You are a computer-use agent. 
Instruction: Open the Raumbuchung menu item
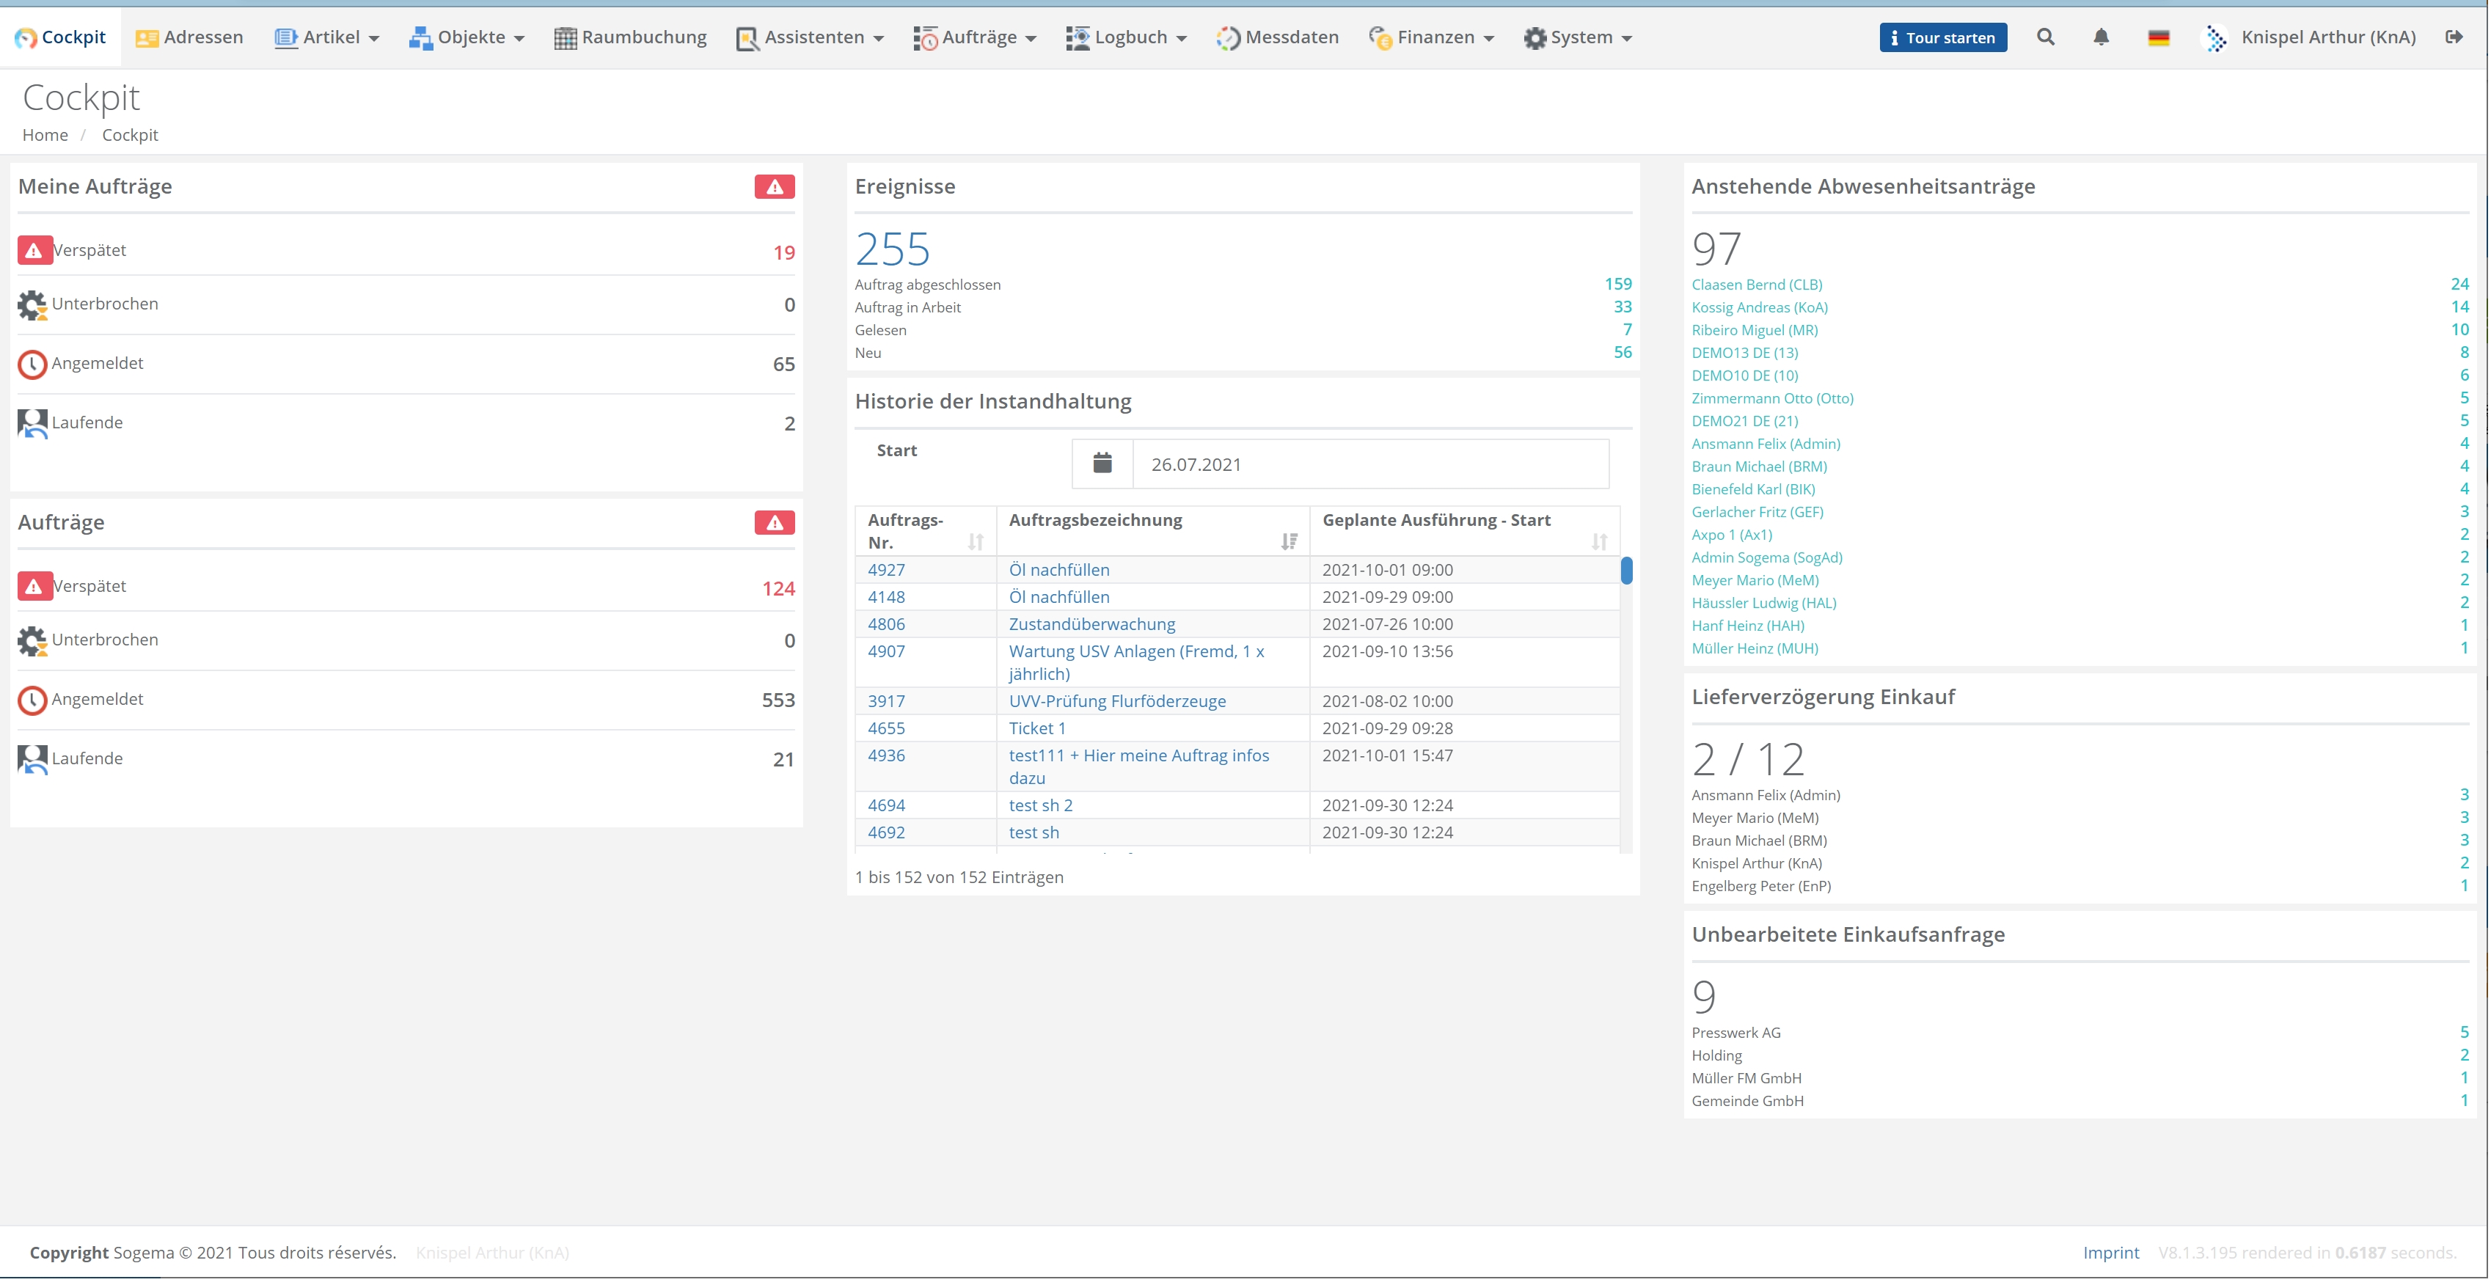(631, 37)
